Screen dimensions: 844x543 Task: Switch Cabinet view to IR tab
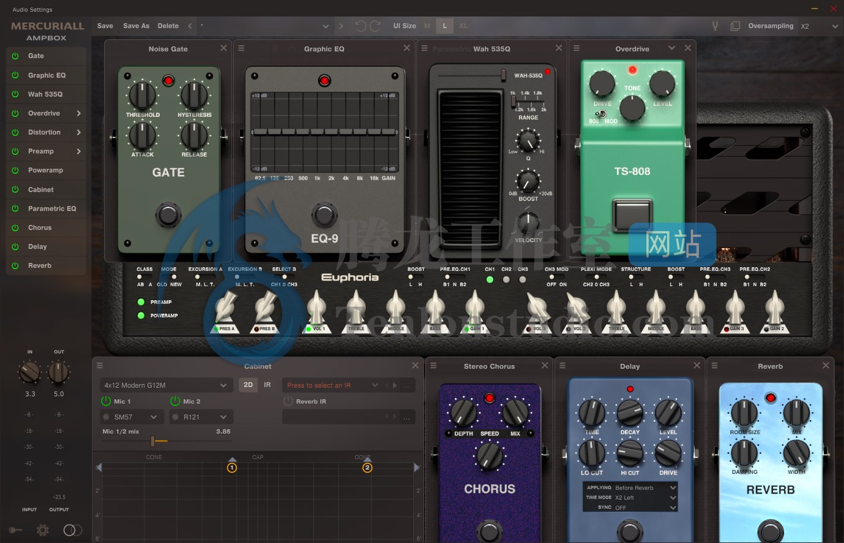tap(267, 385)
